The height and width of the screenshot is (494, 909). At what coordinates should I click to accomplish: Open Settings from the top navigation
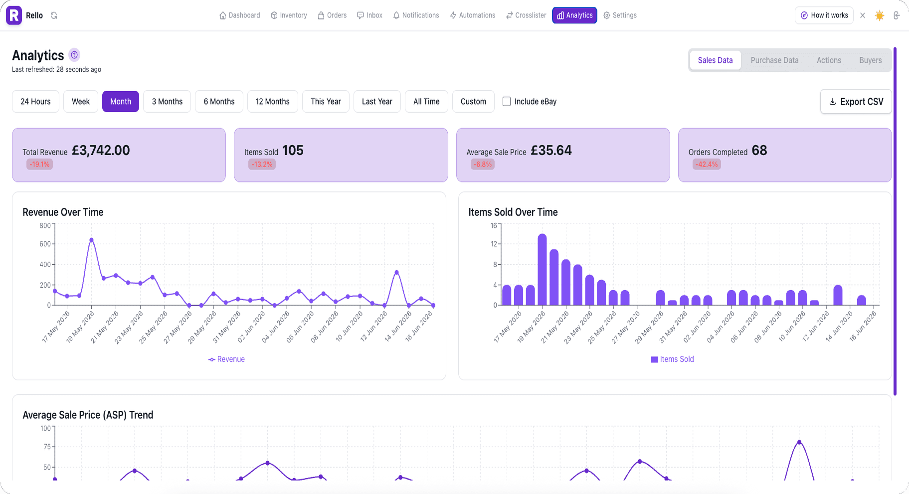click(x=620, y=15)
